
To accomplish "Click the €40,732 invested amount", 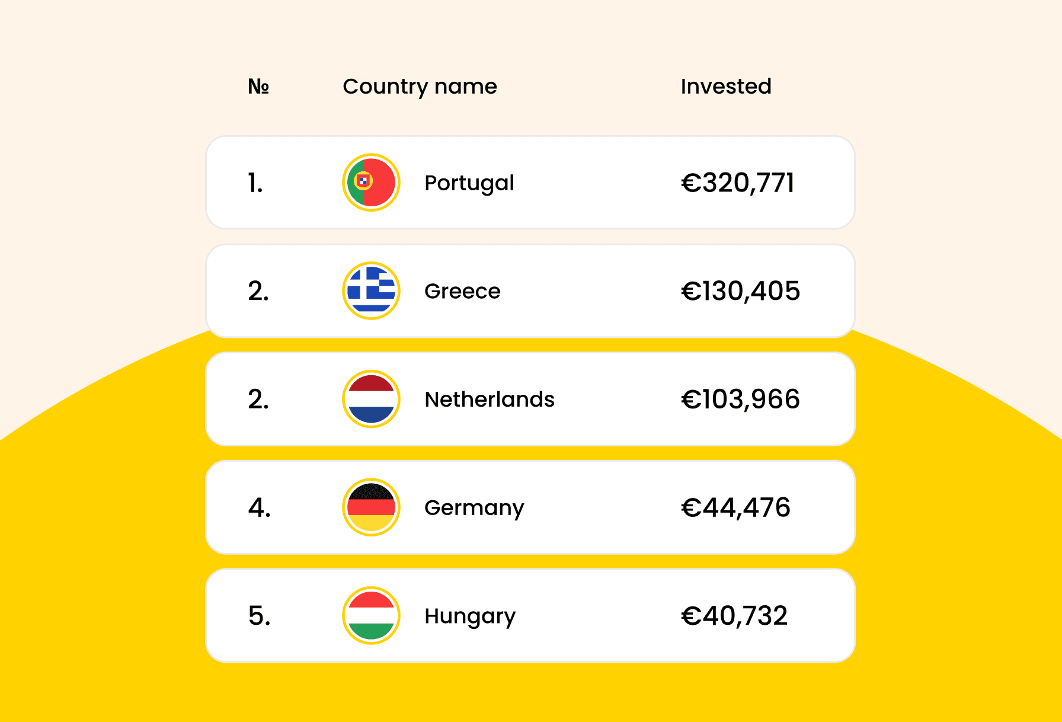I will (x=734, y=616).
